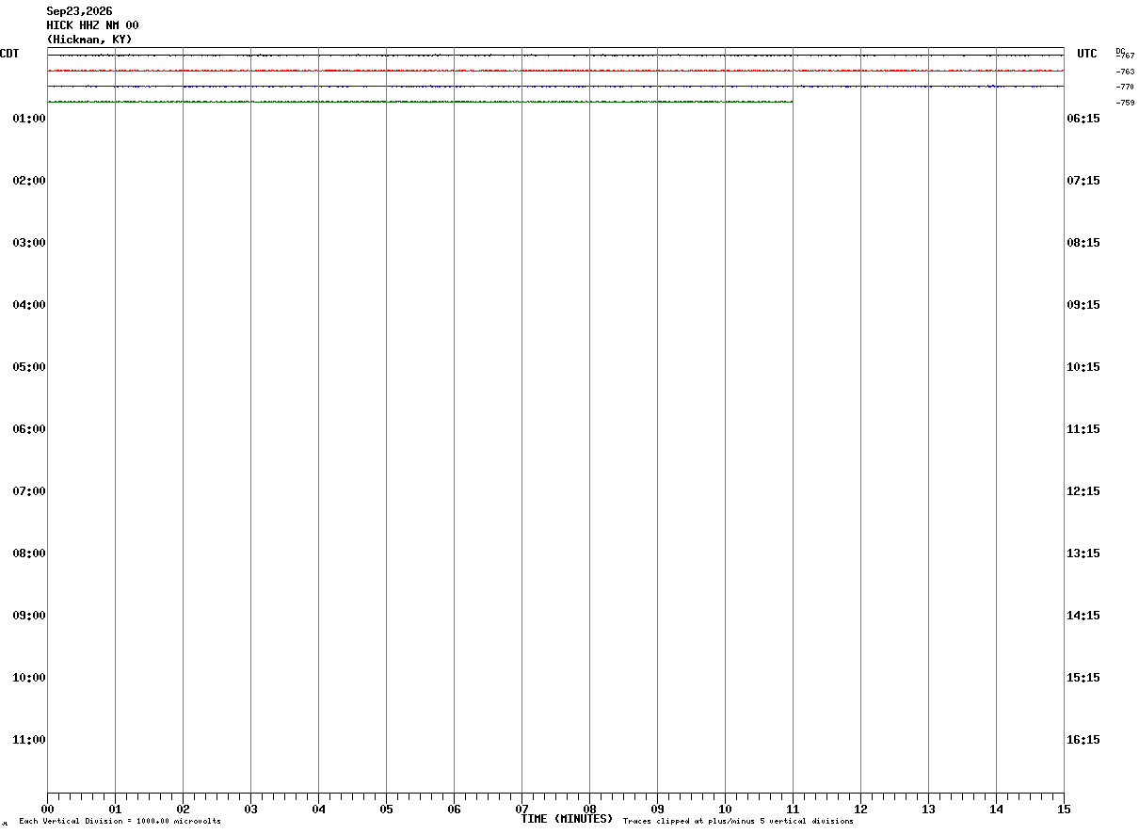Select the 01:00 CDT row label
Screen dimensions: 1139x834
click(x=29, y=118)
